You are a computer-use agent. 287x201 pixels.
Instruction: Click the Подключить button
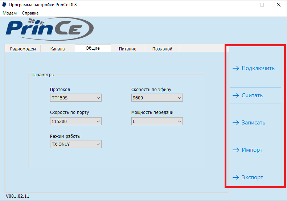pyautogui.click(x=255, y=68)
